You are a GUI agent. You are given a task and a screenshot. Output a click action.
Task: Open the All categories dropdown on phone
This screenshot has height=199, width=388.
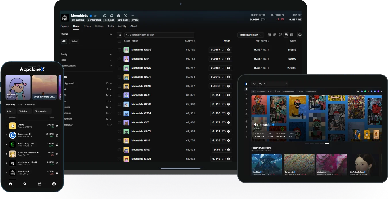pyautogui.click(x=42, y=111)
